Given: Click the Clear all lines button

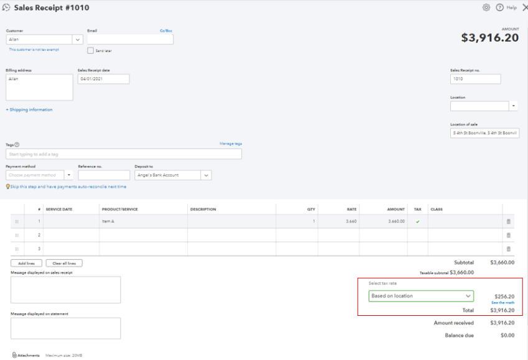Looking at the screenshot, I should [64, 263].
